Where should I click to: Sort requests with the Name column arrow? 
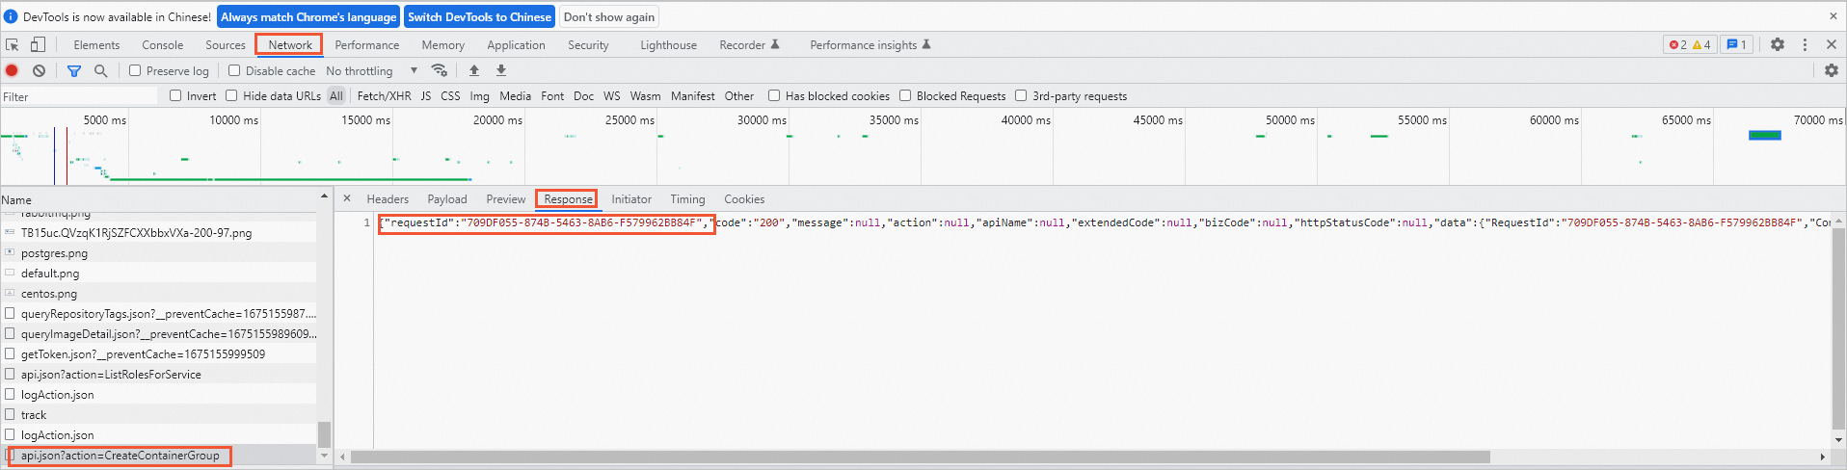[x=324, y=196]
